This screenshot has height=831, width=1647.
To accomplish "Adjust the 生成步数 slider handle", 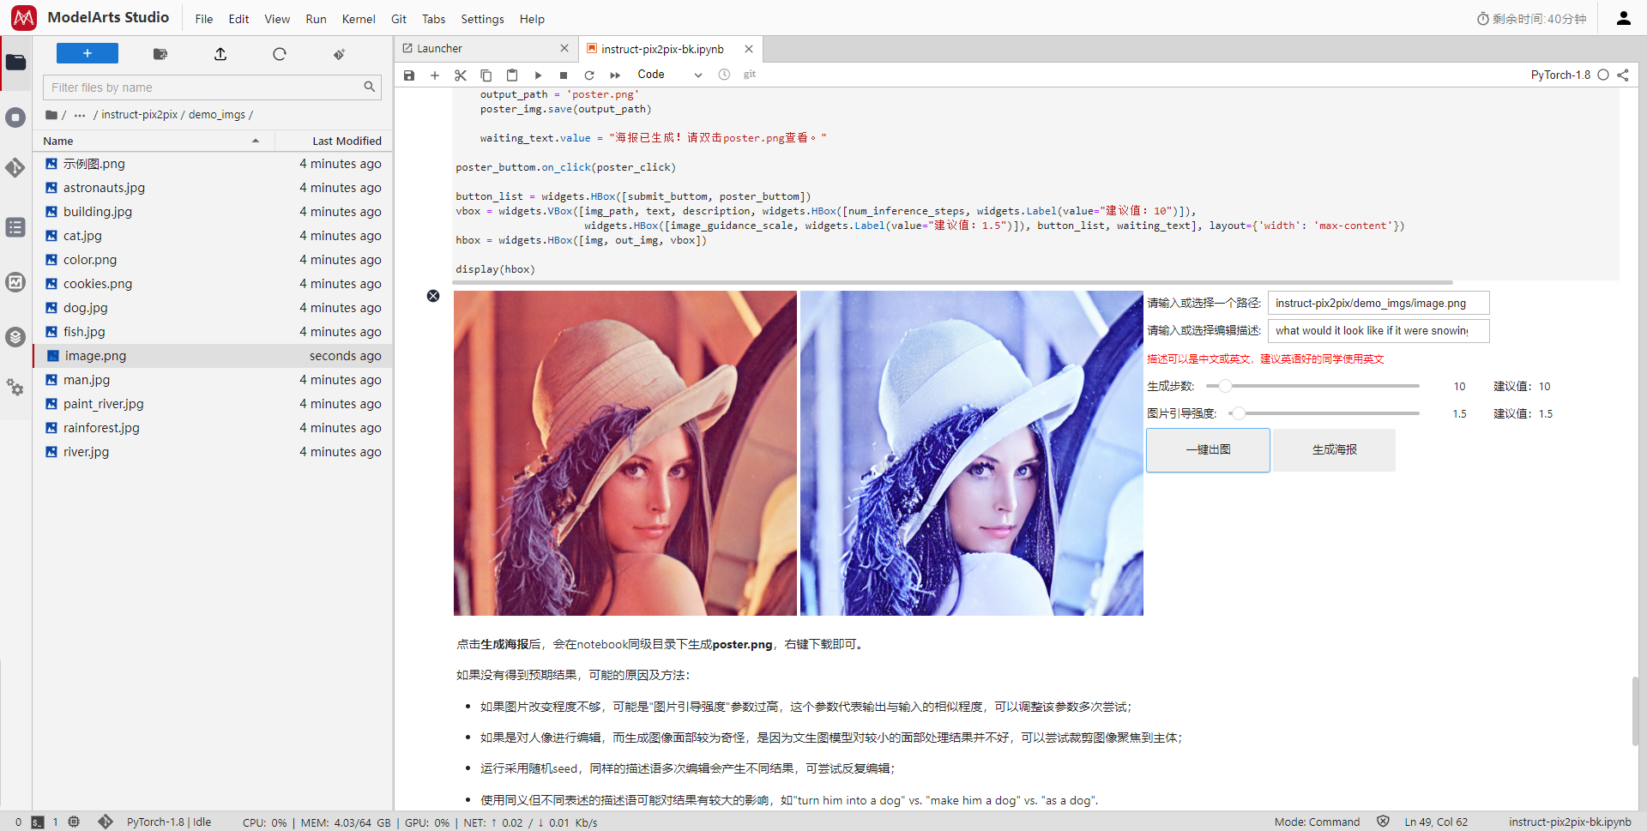I will [x=1225, y=386].
